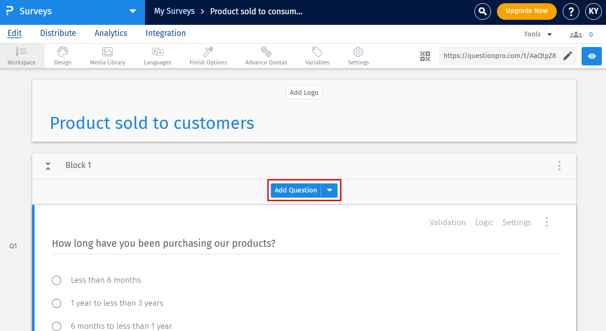
Task: Select '6 months to less than 1 year' option
Action: tap(57, 326)
